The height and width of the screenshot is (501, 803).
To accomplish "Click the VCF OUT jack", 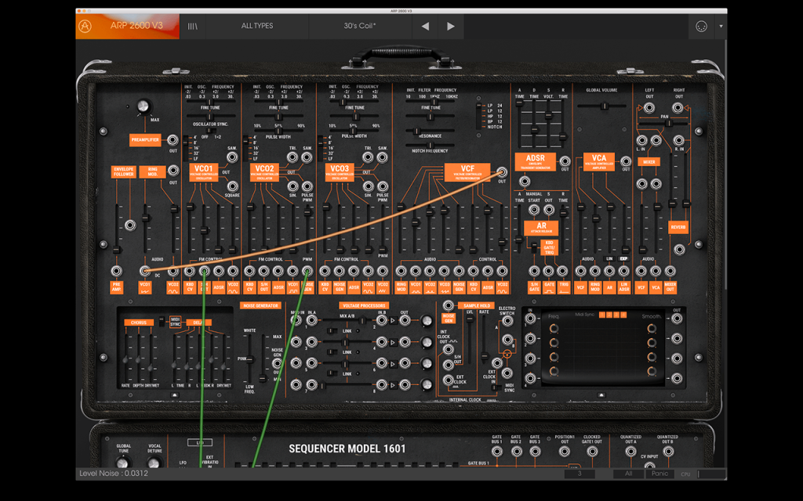I will coord(501,172).
